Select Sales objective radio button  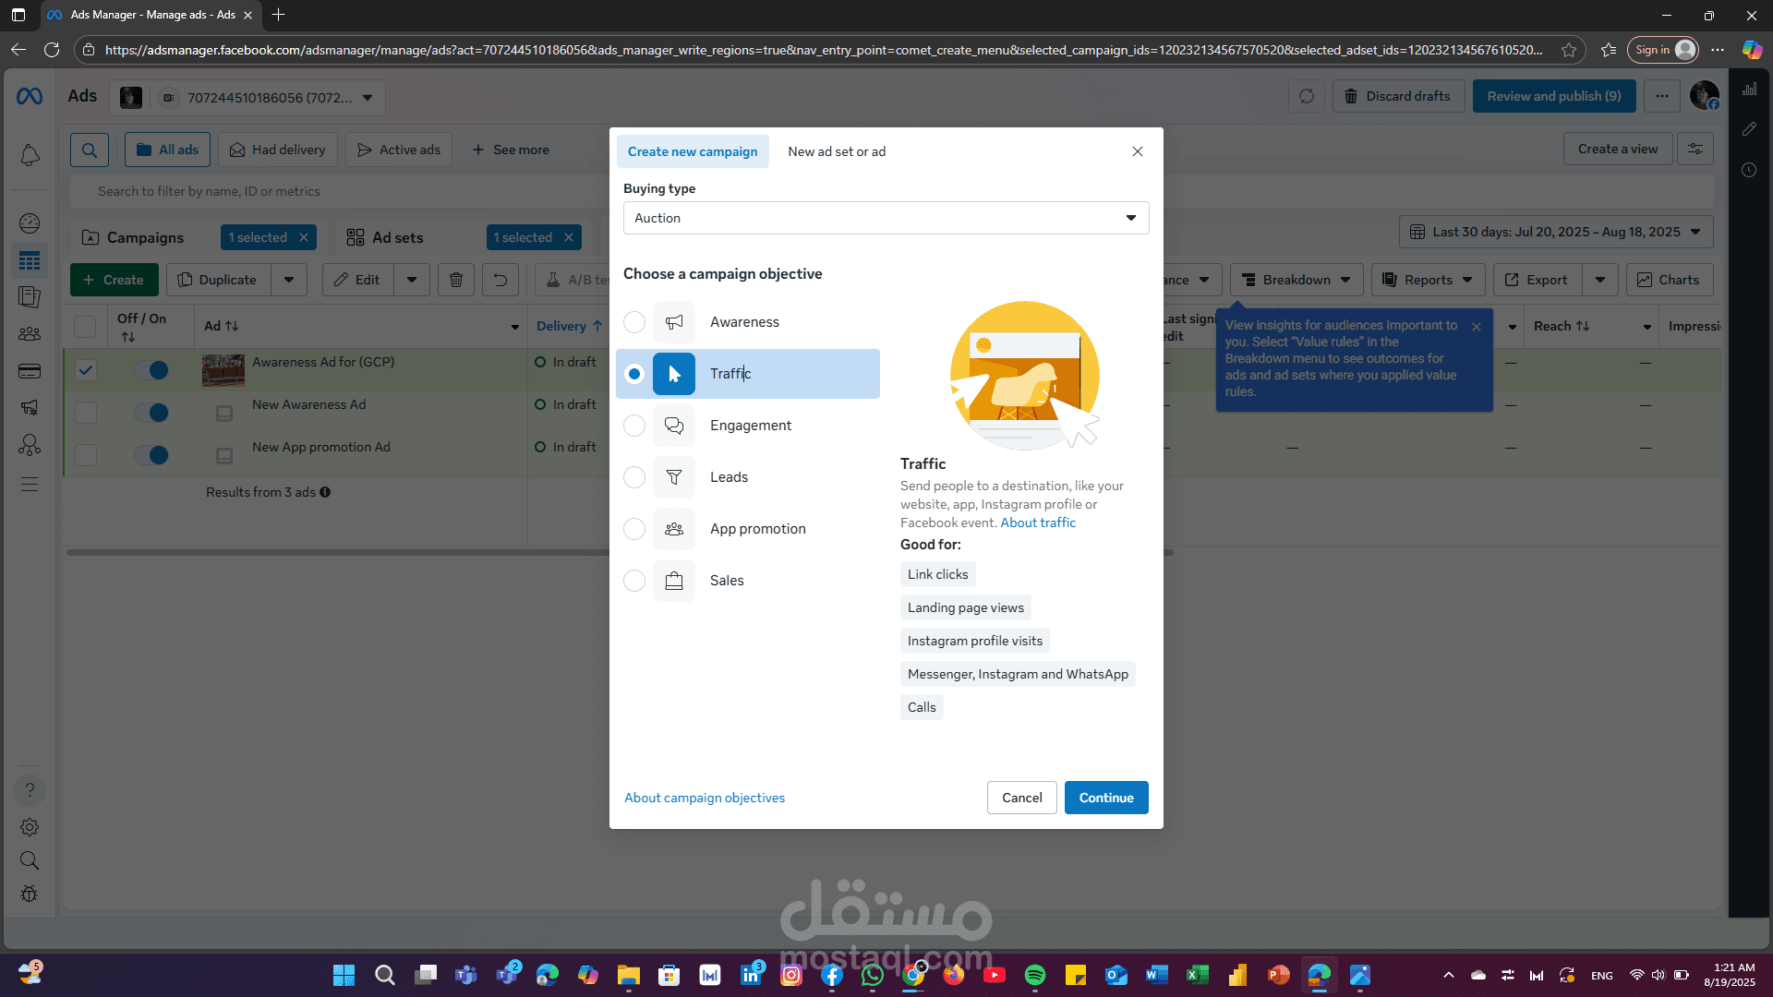click(x=634, y=581)
